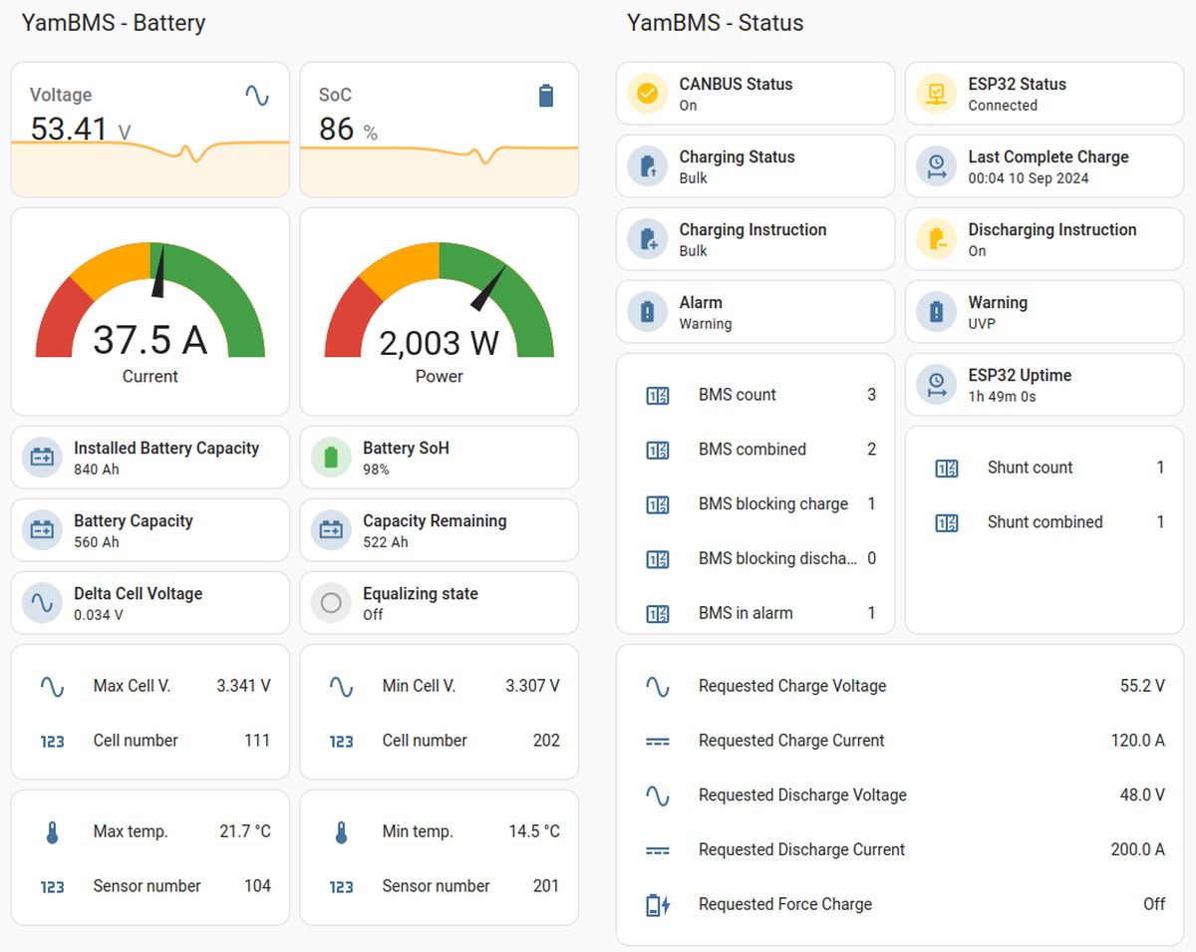Viewport: 1196px width, 952px height.
Task: Click the 'YamBMS - Status' section heading
Action: pos(716,23)
